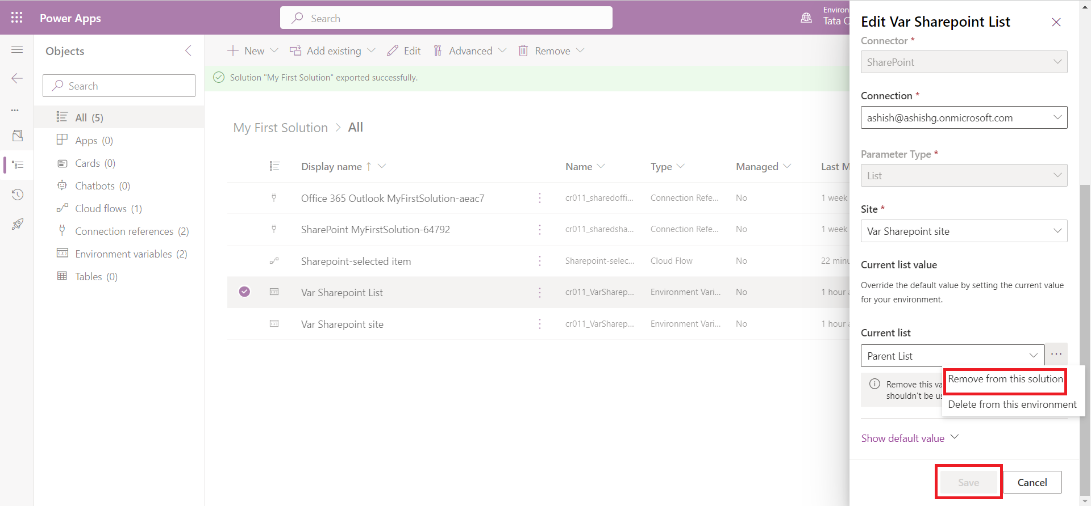Choose Remove from this solution

point(1005,379)
